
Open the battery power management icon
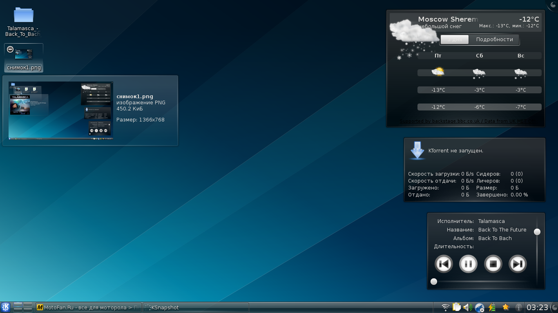tap(492, 307)
